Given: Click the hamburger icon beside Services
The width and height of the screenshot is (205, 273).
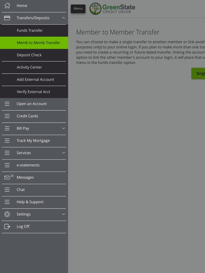Looking at the screenshot, I should (x=7, y=153).
